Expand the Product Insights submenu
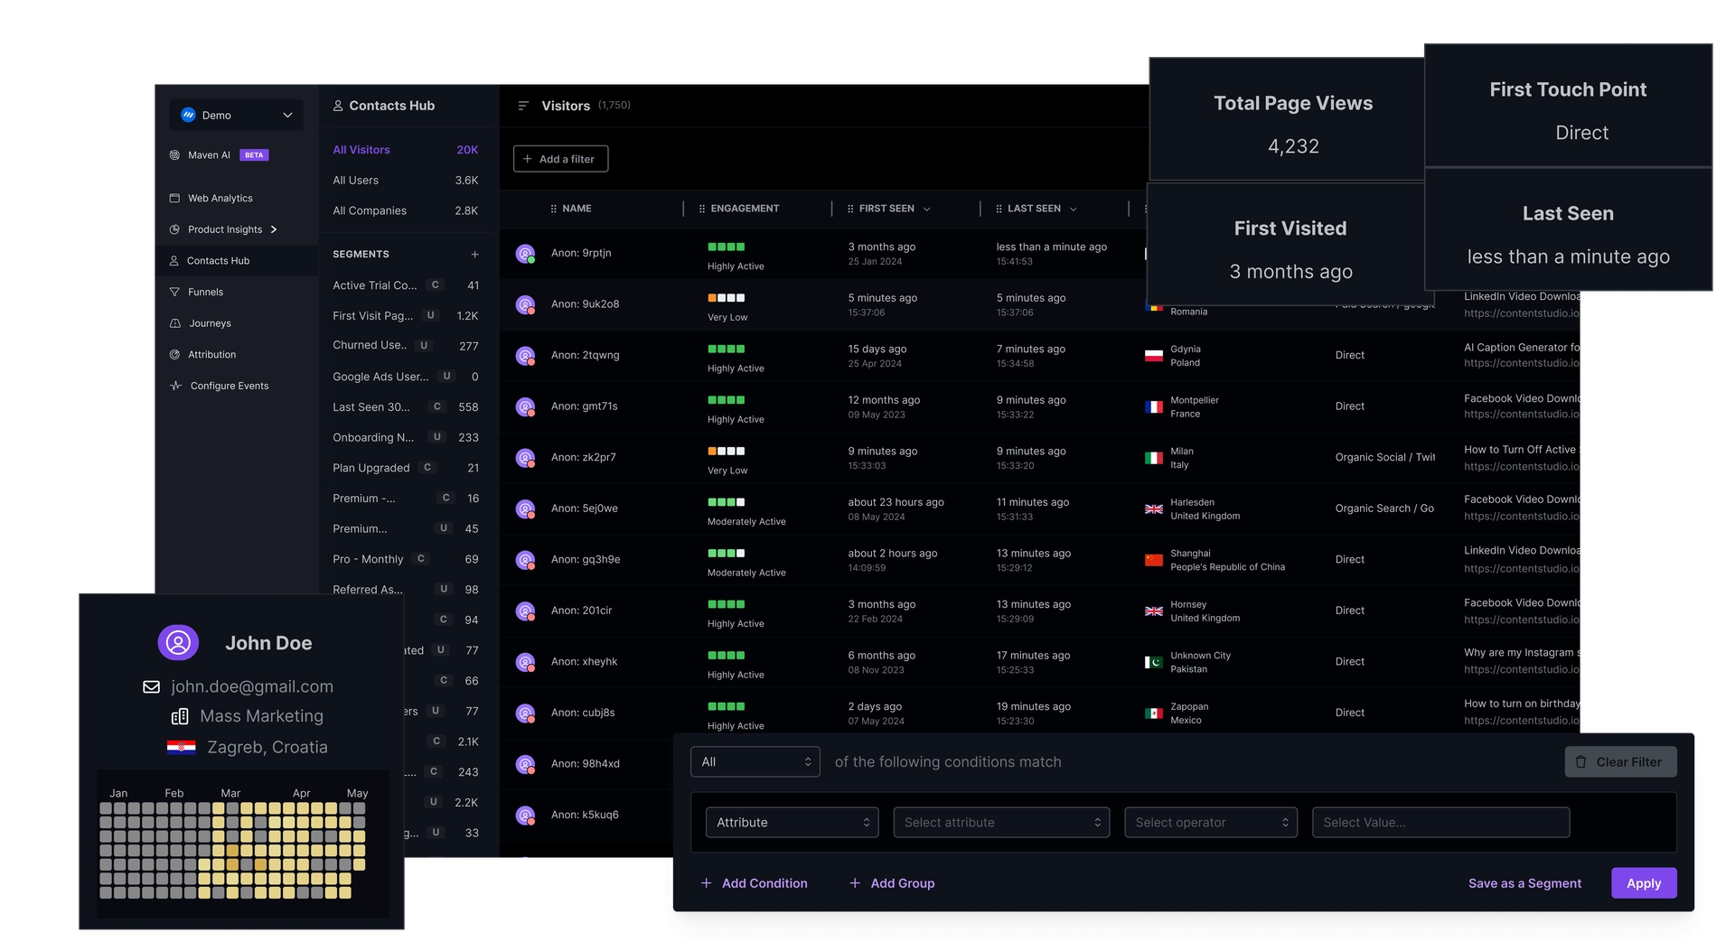The height and width of the screenshot is (942, 1735). [274, 230]
